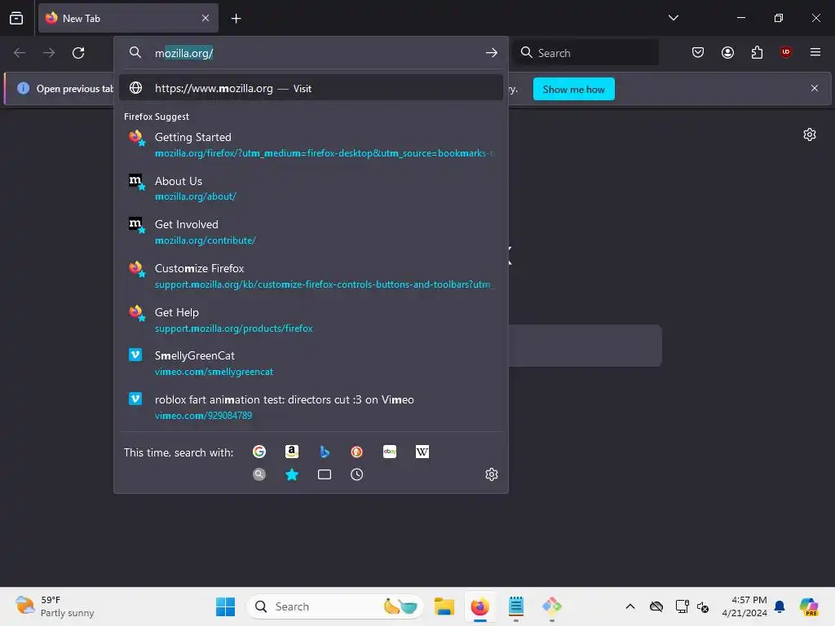This screenshot has width=835, height=626.
Task: Open the Get Help suggestion
Action: (311, 320)
